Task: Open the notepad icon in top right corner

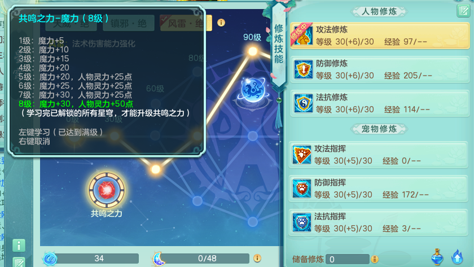Action: pyautogui.click(x=463, y=11)
